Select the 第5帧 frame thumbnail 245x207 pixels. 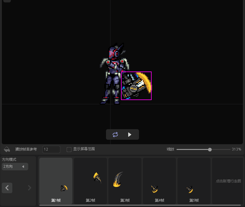(x=194, y=181)
